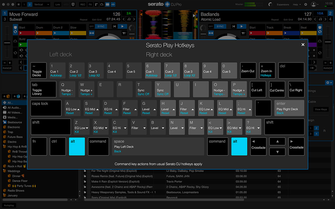Screen dimensions: 335x209
Task: Toggle Autoplay at the bottom left
Action: tap(9, 205)
